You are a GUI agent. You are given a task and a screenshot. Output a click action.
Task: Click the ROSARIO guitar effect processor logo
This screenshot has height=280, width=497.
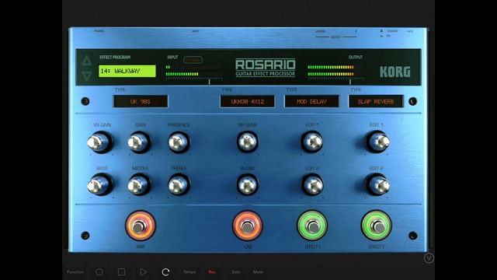coord(266,68)
